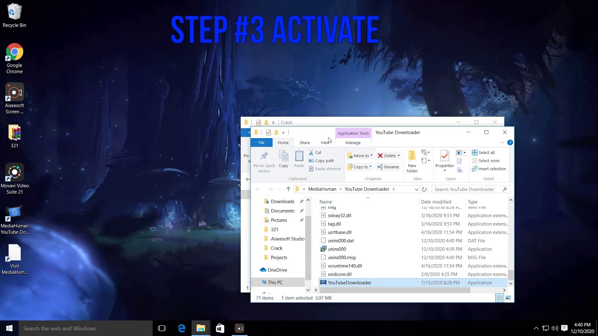The height and width of the screenshot is (336, 598).
Task: Click the Properties checkmark icon
Action: 444,156
